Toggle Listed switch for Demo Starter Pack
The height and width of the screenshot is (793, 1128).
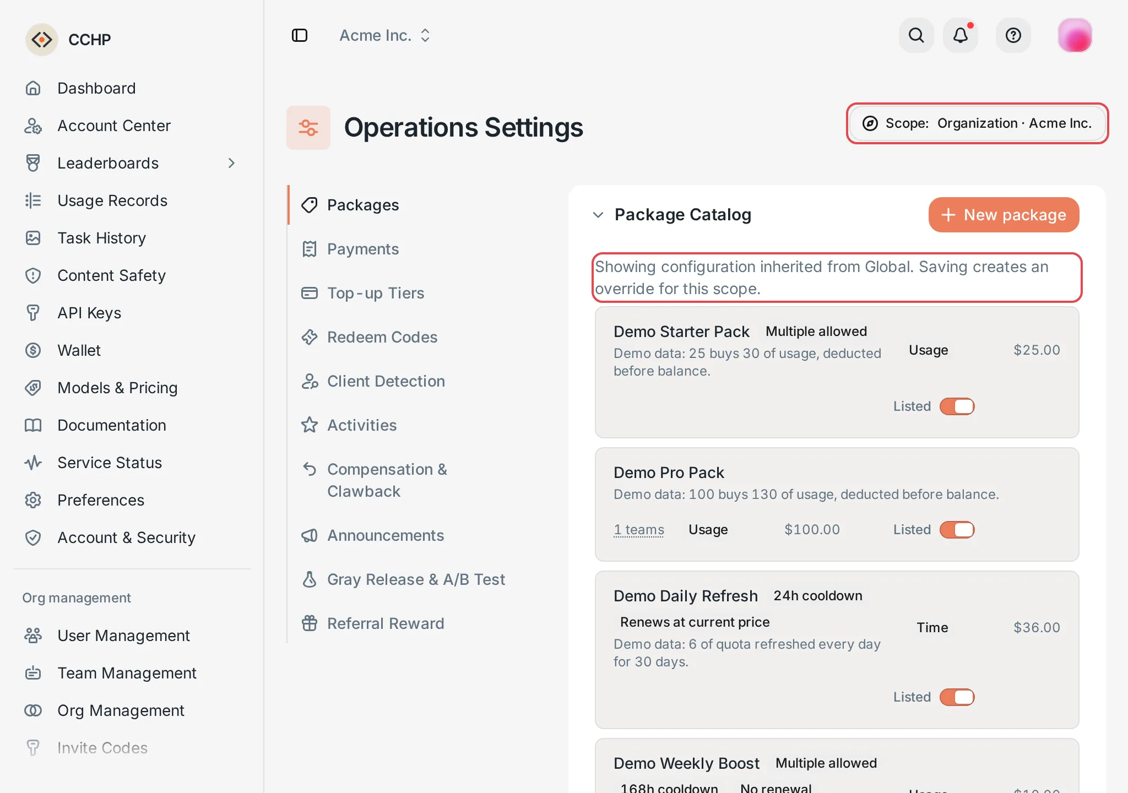point(957,406)
